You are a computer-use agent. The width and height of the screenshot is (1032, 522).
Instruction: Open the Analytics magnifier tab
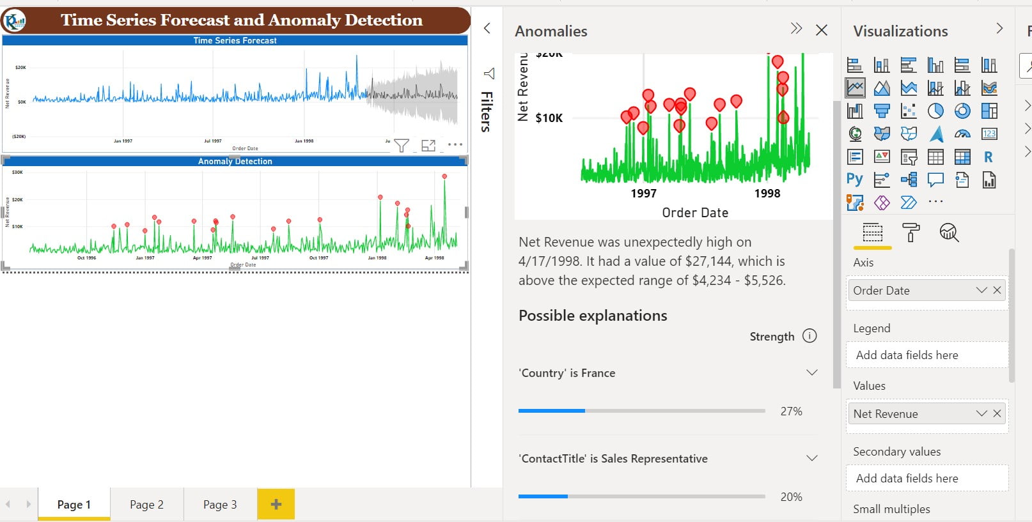pyautogui.click(x=949, y=233)
